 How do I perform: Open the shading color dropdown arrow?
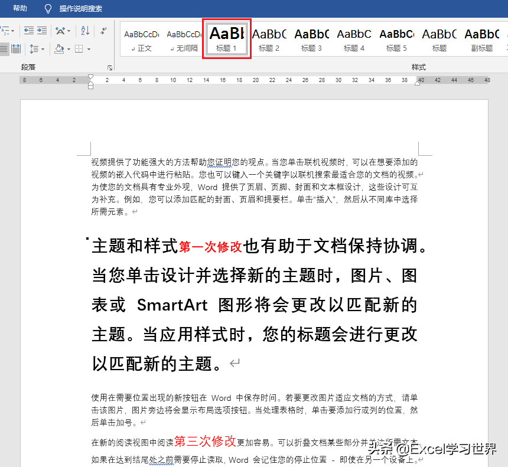[69, 48]
